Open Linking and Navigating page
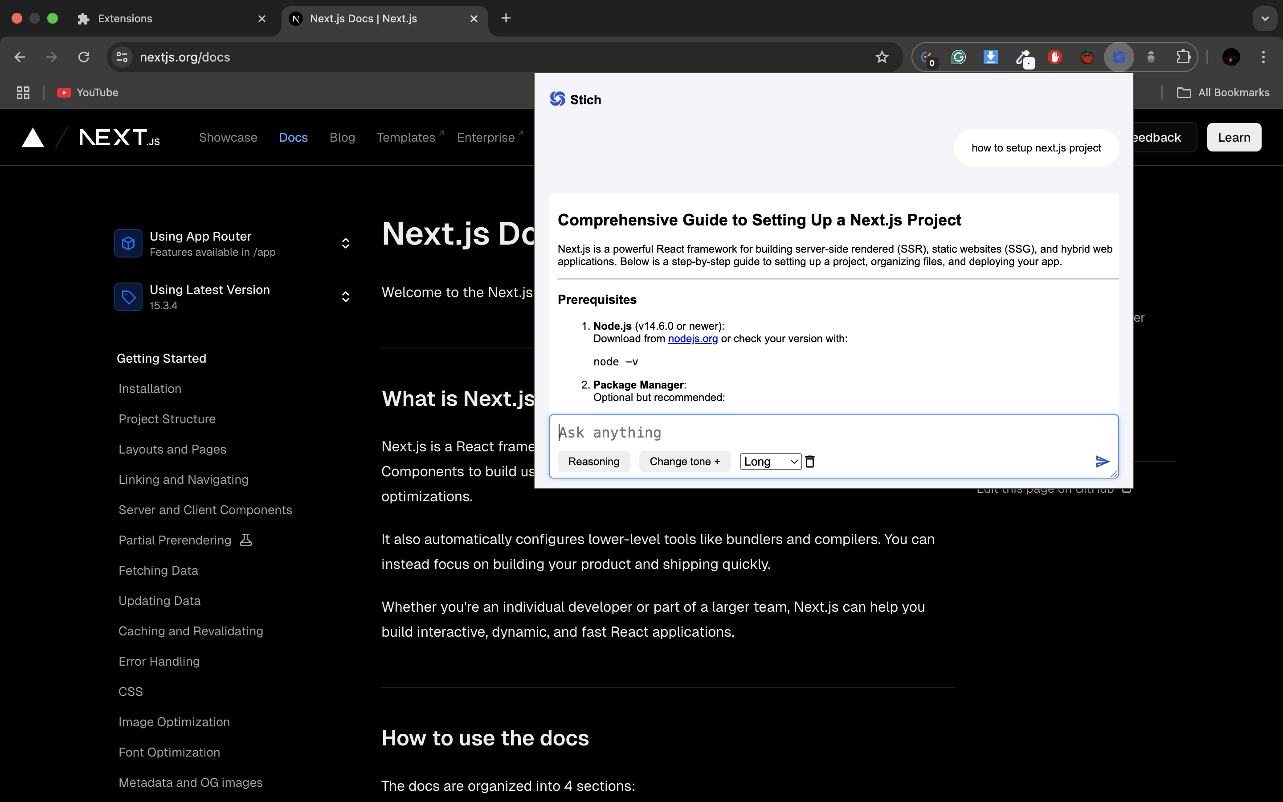 click(184, 479)
